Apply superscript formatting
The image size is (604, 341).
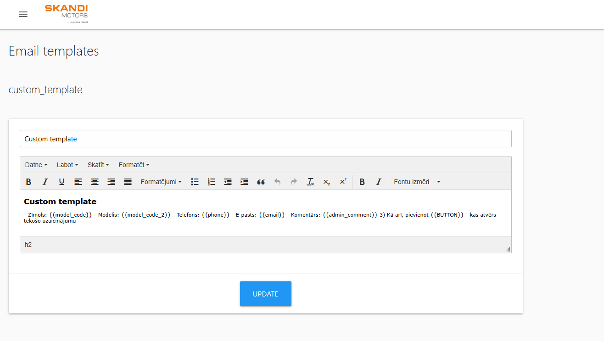pyautogui.click(x=343, y=182)
